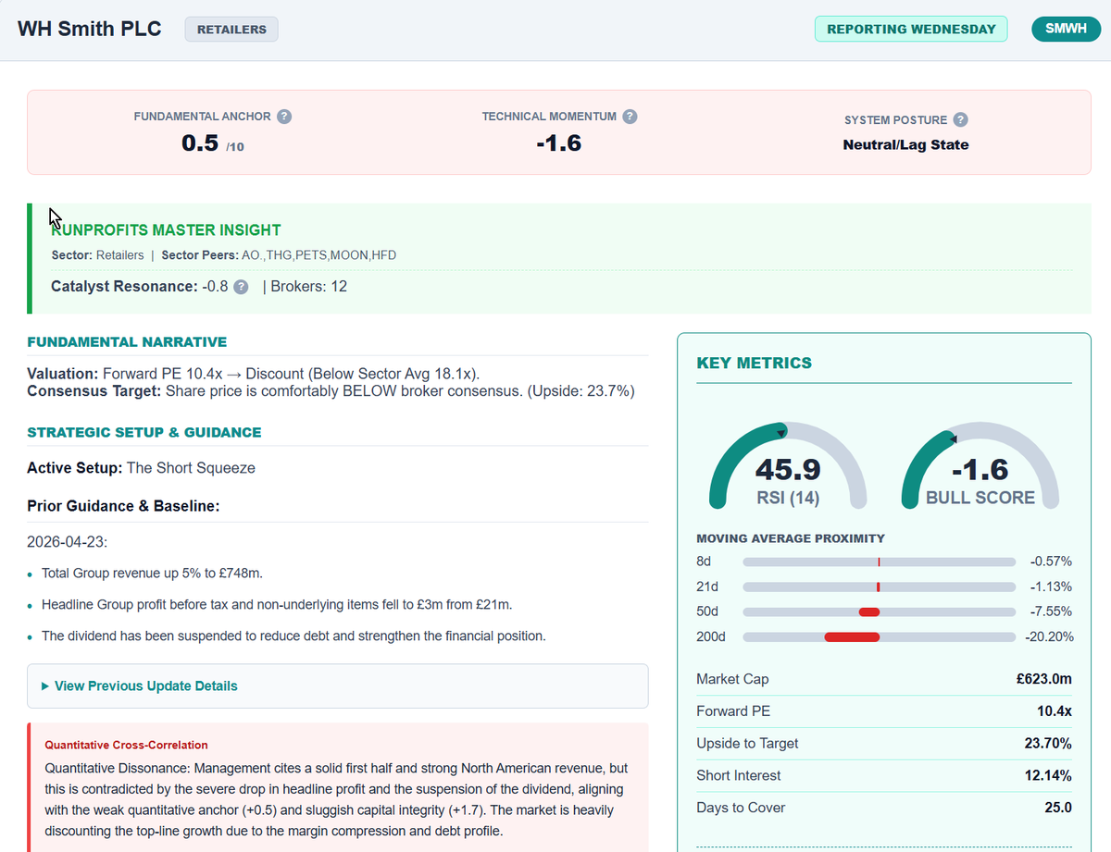The width and height of the screenshot is (1111, 852).
Task: Click the 50d proximity value -7.55%
Action: click(x=1052, y=611)
